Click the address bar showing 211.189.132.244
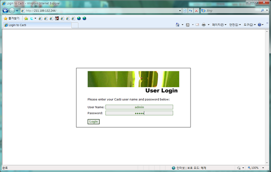Screen dimensions: 271x172 coord(101,11)
